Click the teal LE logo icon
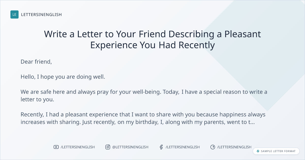The width and height of the screenshot is (305, 160). pyautogui.click(x=14, y=14)
